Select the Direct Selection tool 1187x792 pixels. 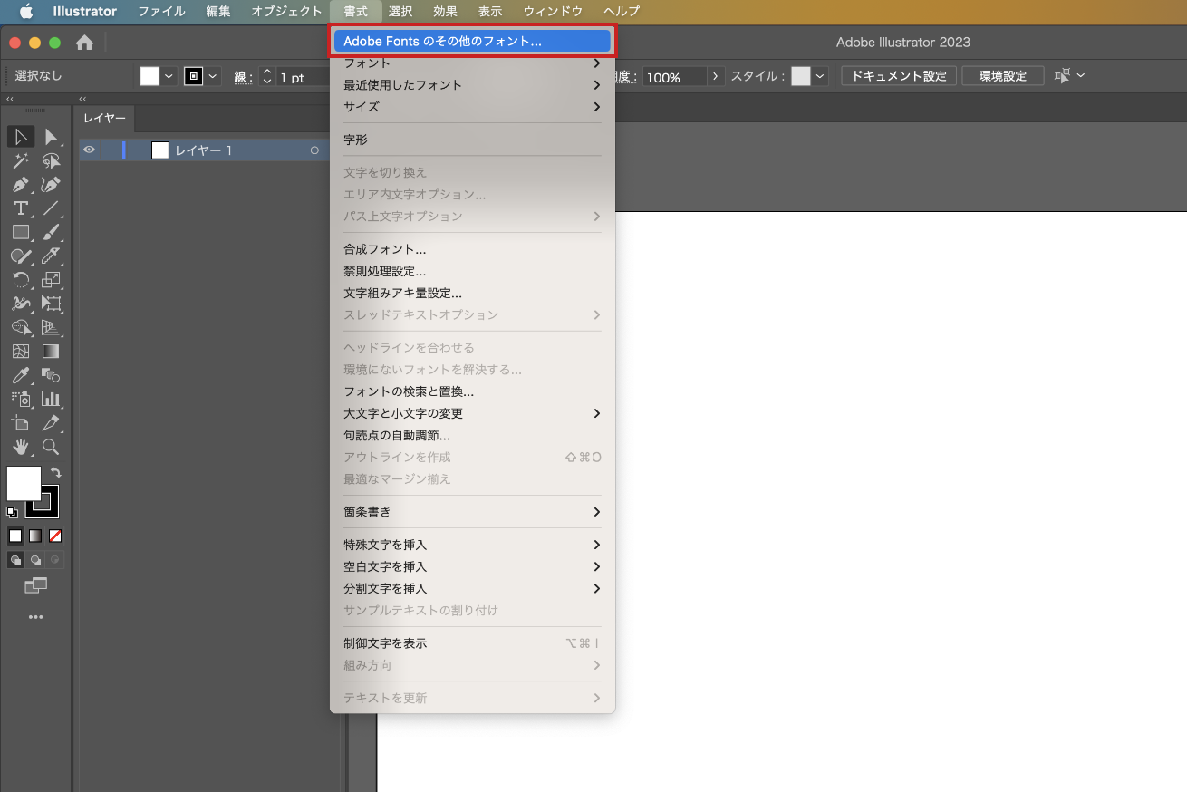coord(52,137)
